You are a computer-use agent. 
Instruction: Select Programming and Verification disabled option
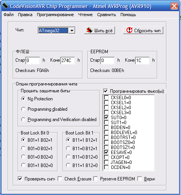coord(23,120)
